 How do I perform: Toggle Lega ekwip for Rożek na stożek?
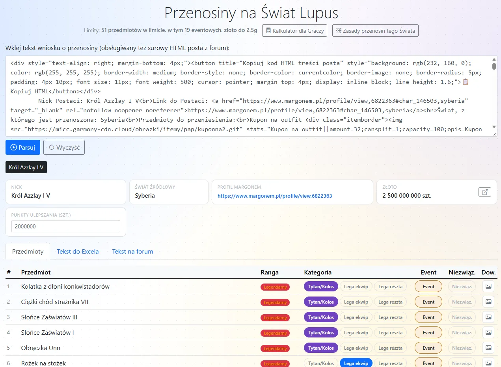coord(356,363)
